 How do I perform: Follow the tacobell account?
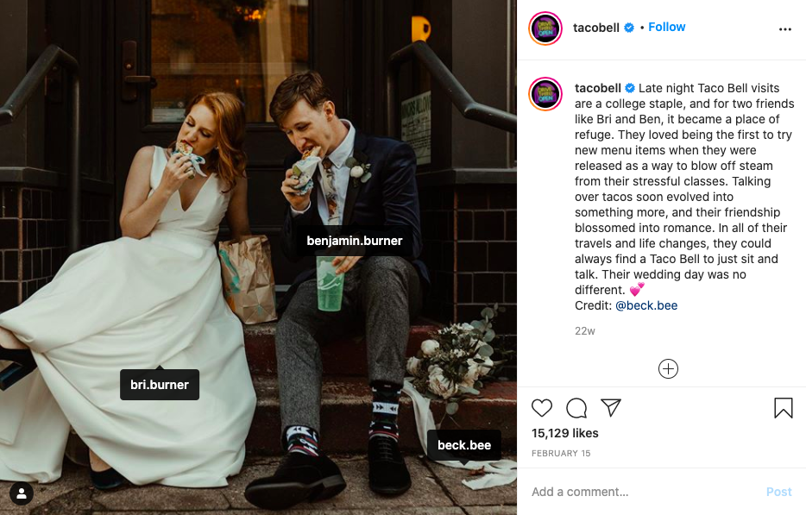pyautogui.click(x=667, y=27)
